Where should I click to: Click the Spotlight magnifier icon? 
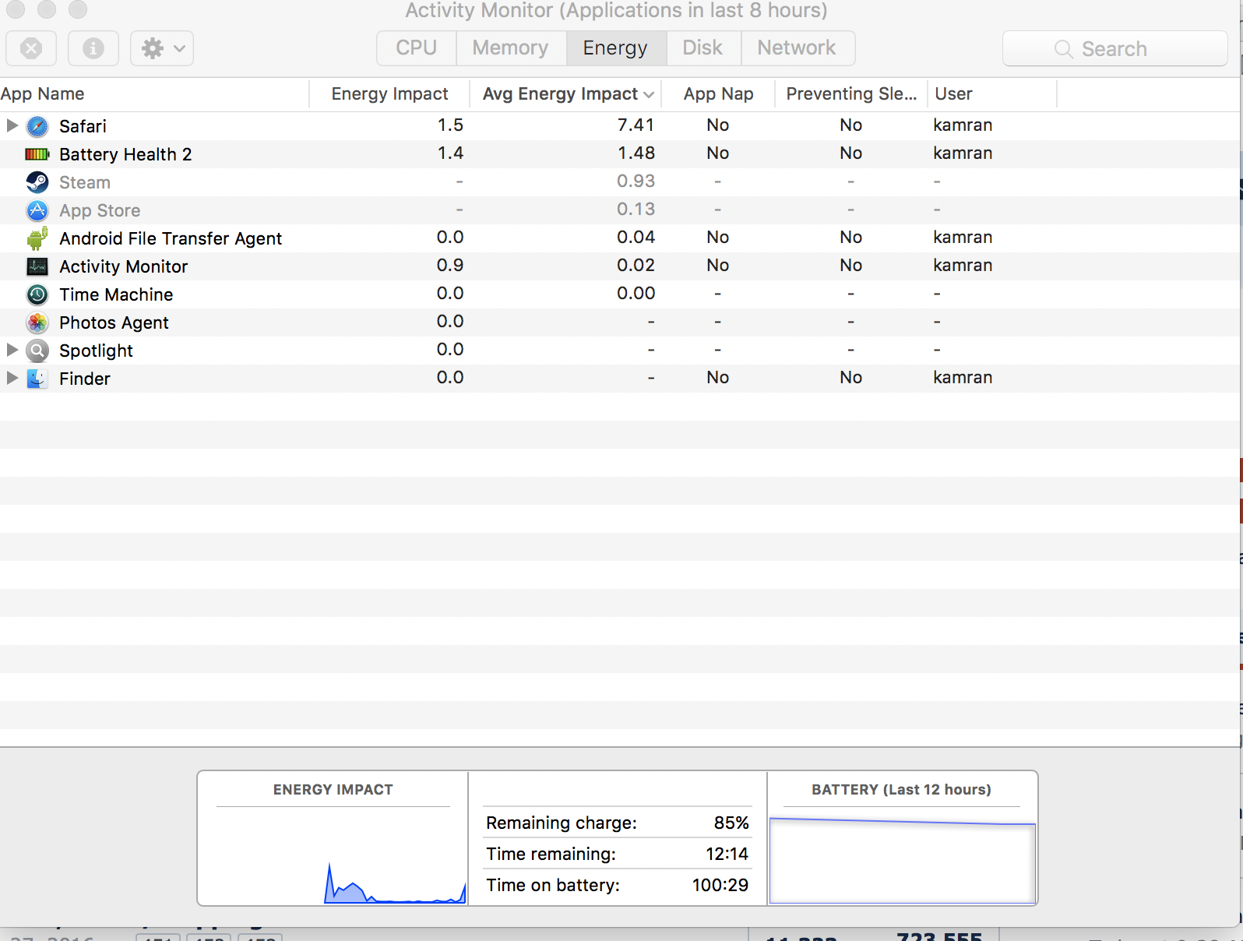click(37, 351)
